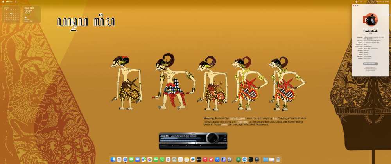Open Finder from the dock
391x164 pixels.
(x=113, y=159)
